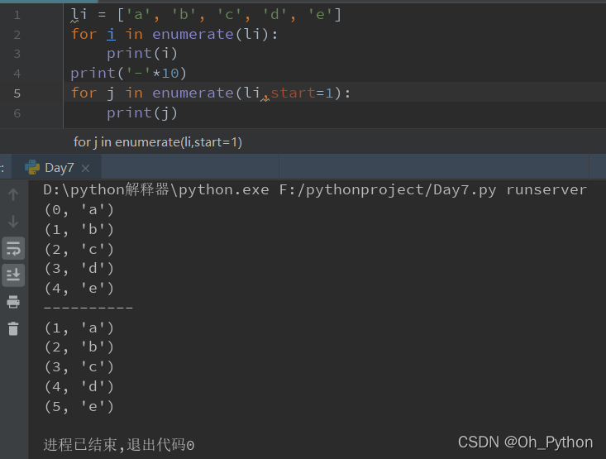
Task: Toggle scroll to end of console output
Action: 13,275
